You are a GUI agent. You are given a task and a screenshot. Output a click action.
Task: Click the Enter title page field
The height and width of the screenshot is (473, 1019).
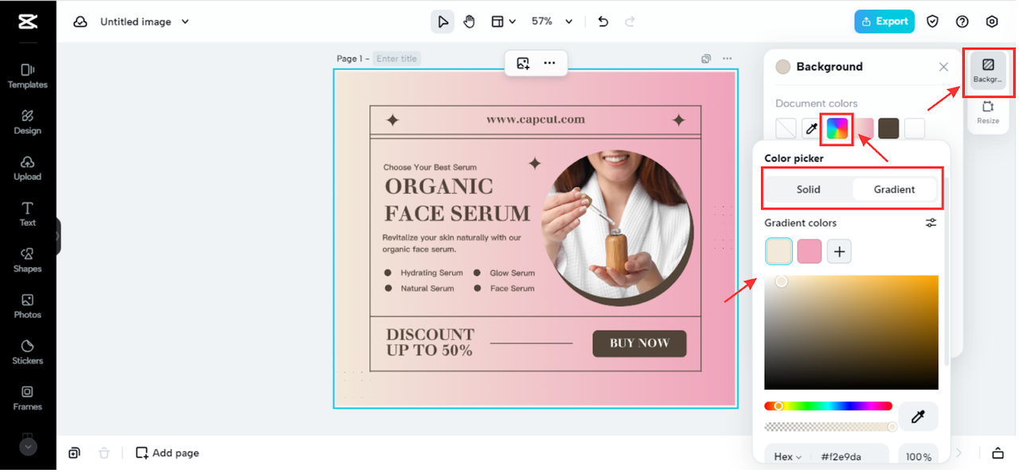pos(396,59)
